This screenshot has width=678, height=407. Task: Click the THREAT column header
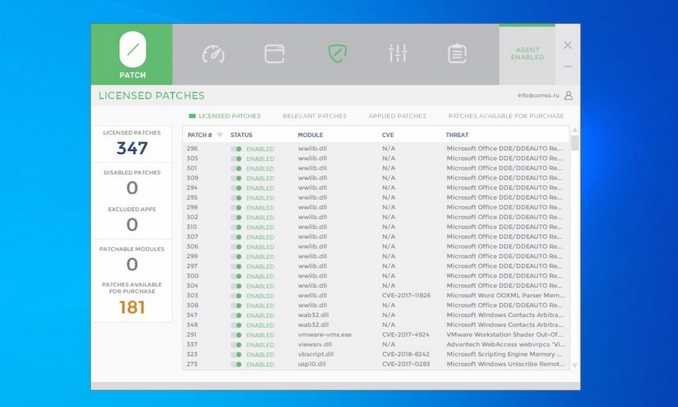click(x=457, y=135)
